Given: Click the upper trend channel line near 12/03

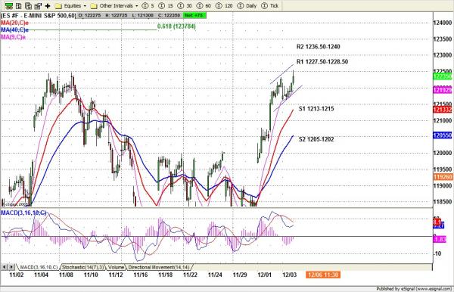Looking at the screenshot, I should click(282, 75).
